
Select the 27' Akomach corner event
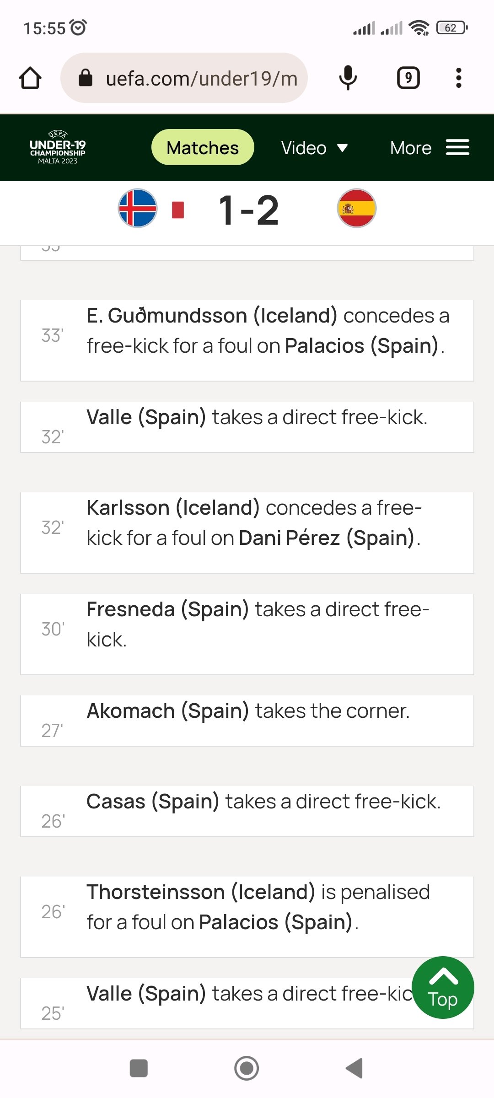point(247,720)
